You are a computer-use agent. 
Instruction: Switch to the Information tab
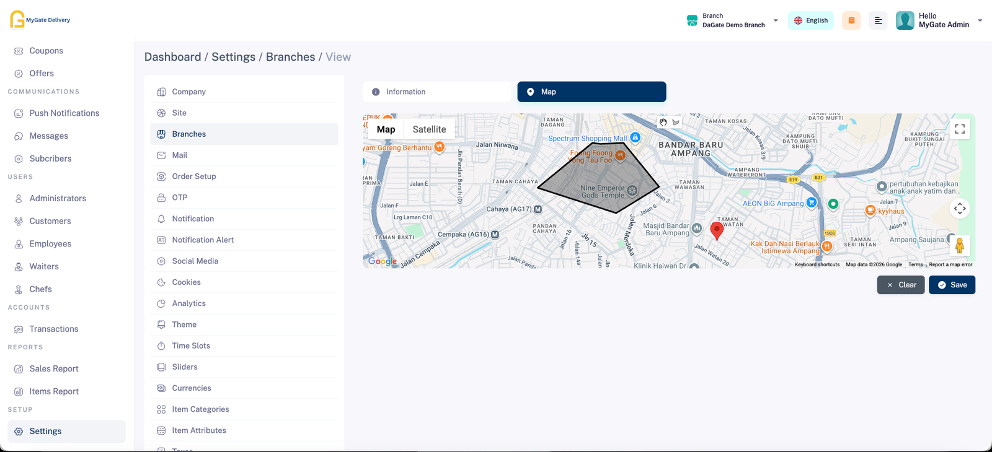[436, 92]
